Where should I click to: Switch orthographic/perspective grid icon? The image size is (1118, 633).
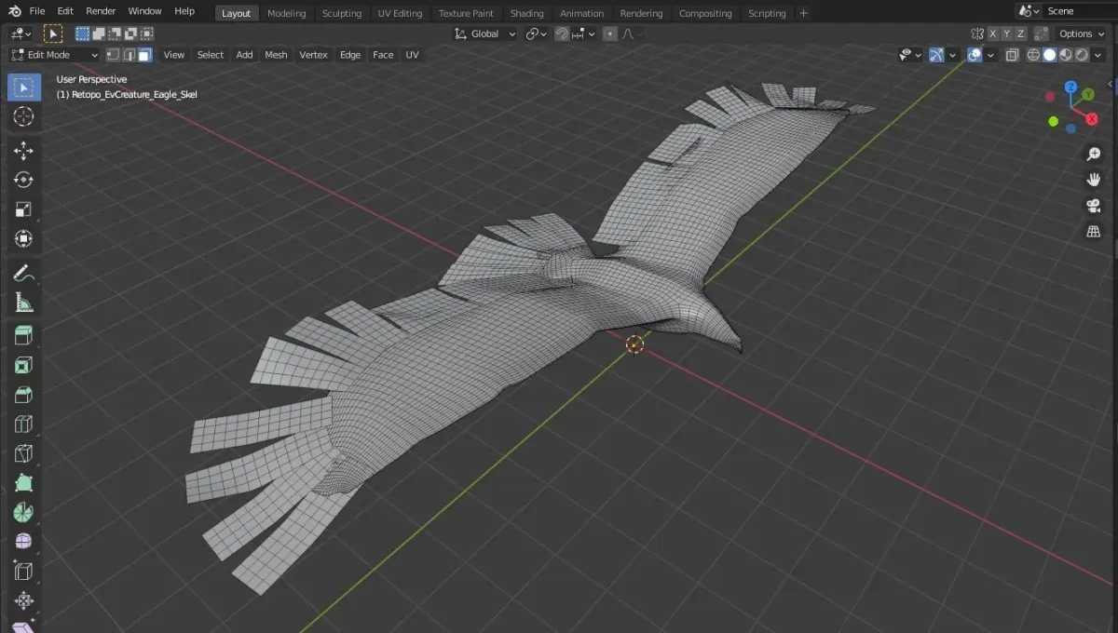pyautogui.click(x=1094, y=232)
